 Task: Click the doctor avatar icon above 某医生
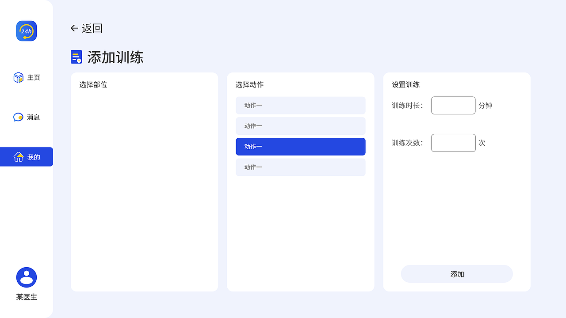coord(26,277)
